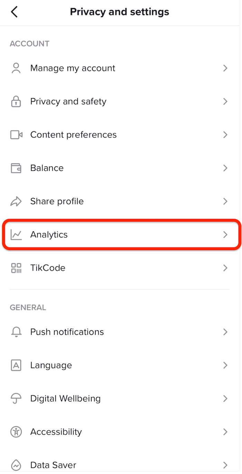This screenshot has height=474, width=242.
Task: Open the Data Saver row
Action: pos(53,465)
